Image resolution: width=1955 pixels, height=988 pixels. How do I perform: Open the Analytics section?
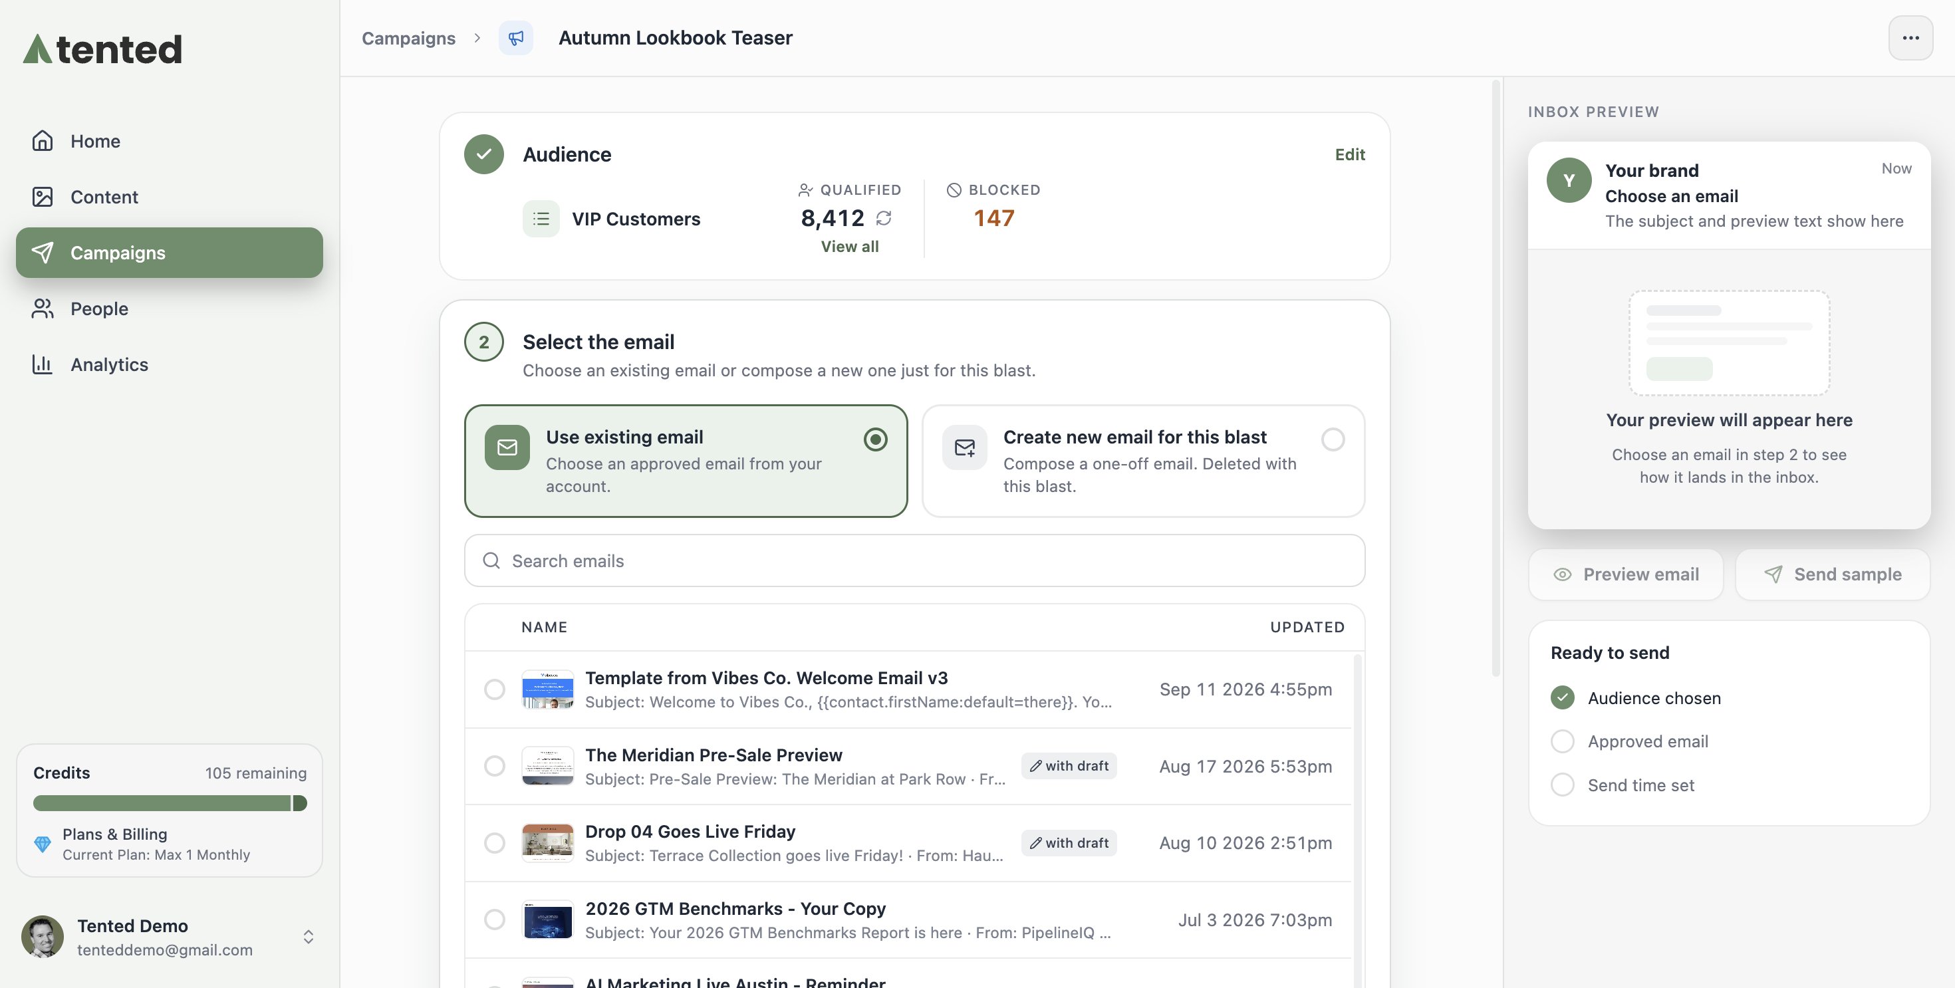click(x=170, y=364)
